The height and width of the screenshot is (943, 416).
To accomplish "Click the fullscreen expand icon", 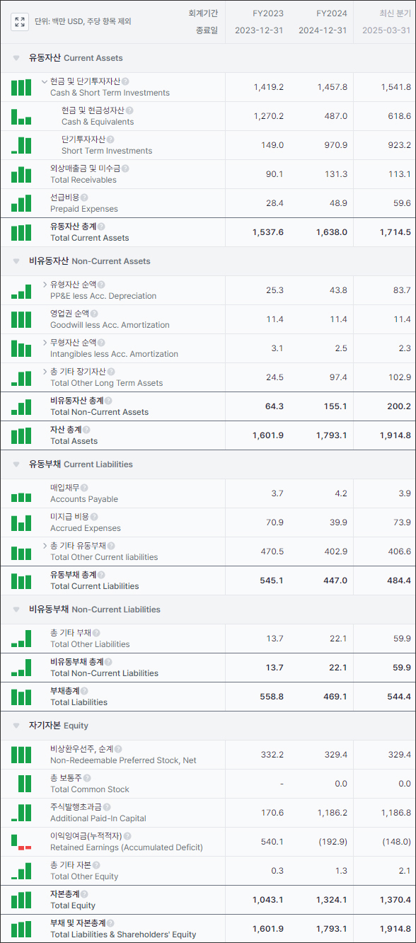I will (x=20, y=21).
